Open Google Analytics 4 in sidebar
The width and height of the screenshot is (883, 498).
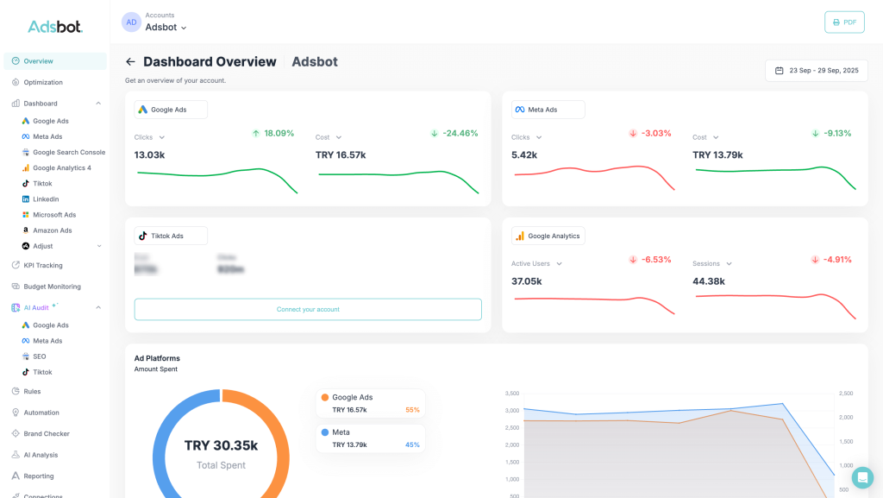[61, 168]
